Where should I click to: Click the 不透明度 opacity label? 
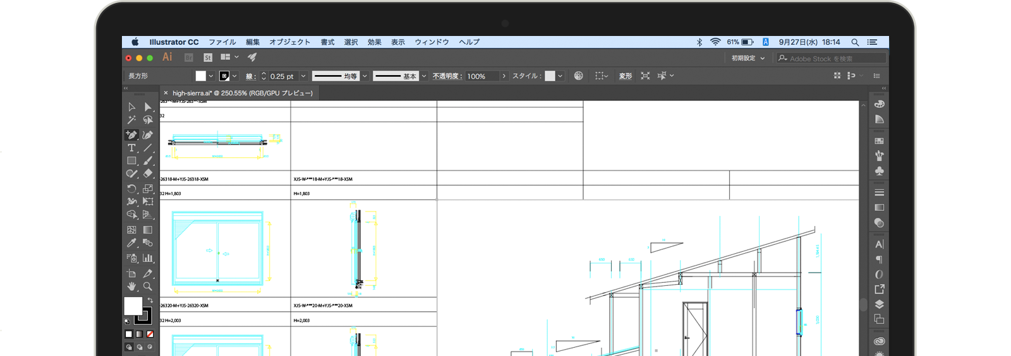447,76
